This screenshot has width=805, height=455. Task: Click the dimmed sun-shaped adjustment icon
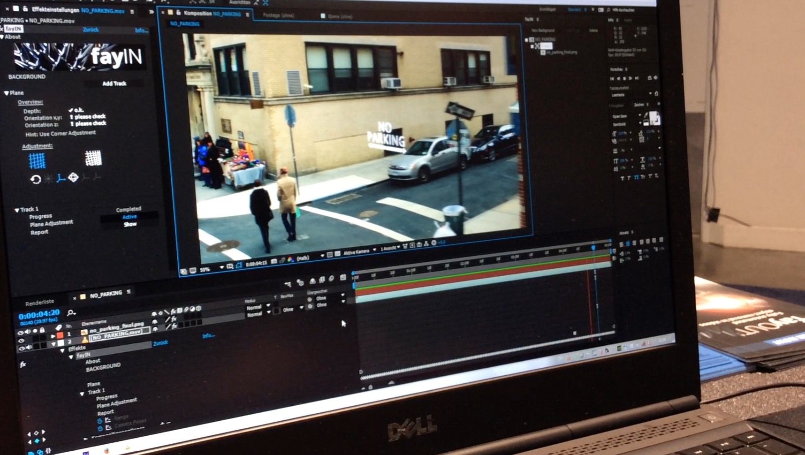tap(48, 179)
